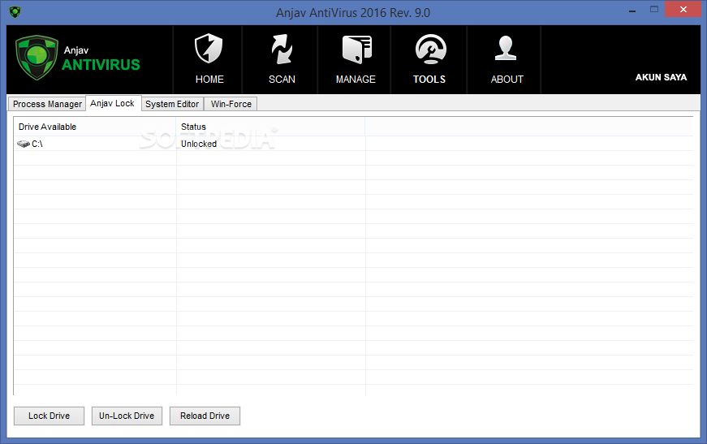This screenshot has width=707, height=444.
Task: Click the Un-Lock Drive button
Action: pyautogui.click(x=127, y=416)
